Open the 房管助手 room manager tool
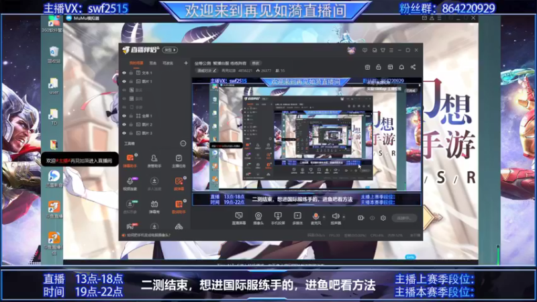Viewport: 537px width, 302px height. point(154,160)
